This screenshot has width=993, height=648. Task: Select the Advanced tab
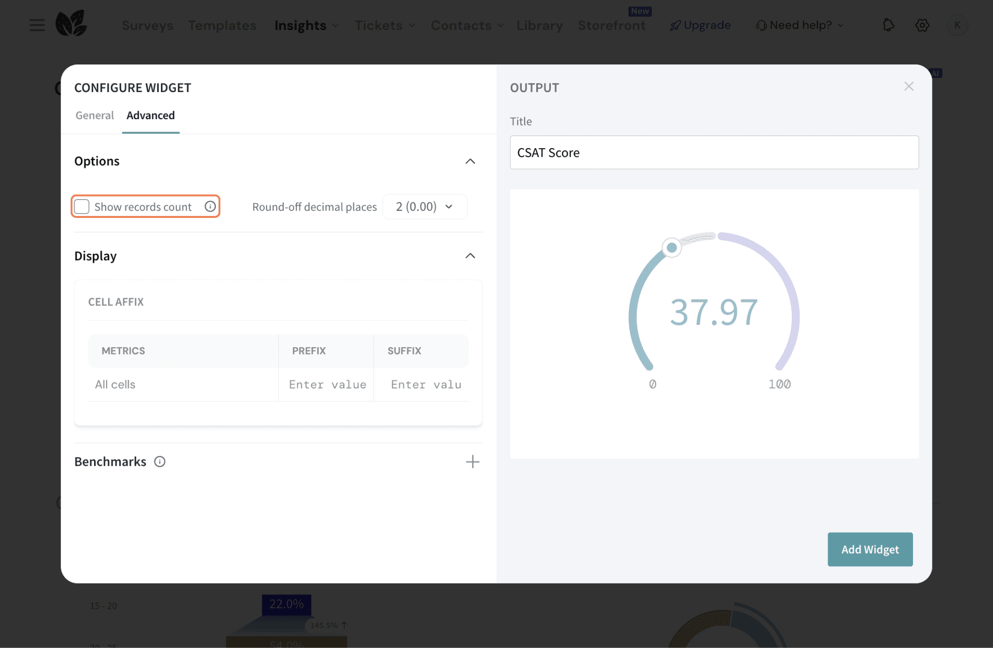(150, 115)
